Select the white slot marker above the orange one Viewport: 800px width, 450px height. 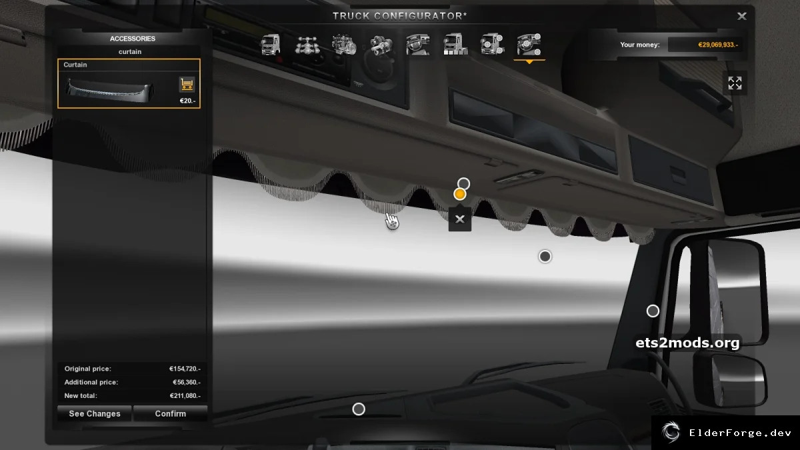(x=463, y=183)
